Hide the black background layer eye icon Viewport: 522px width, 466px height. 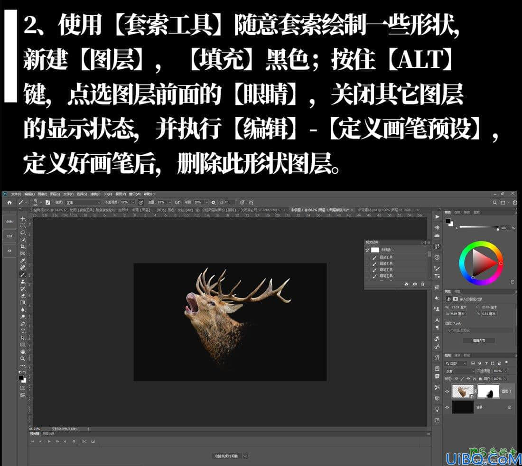pos(447,408)
